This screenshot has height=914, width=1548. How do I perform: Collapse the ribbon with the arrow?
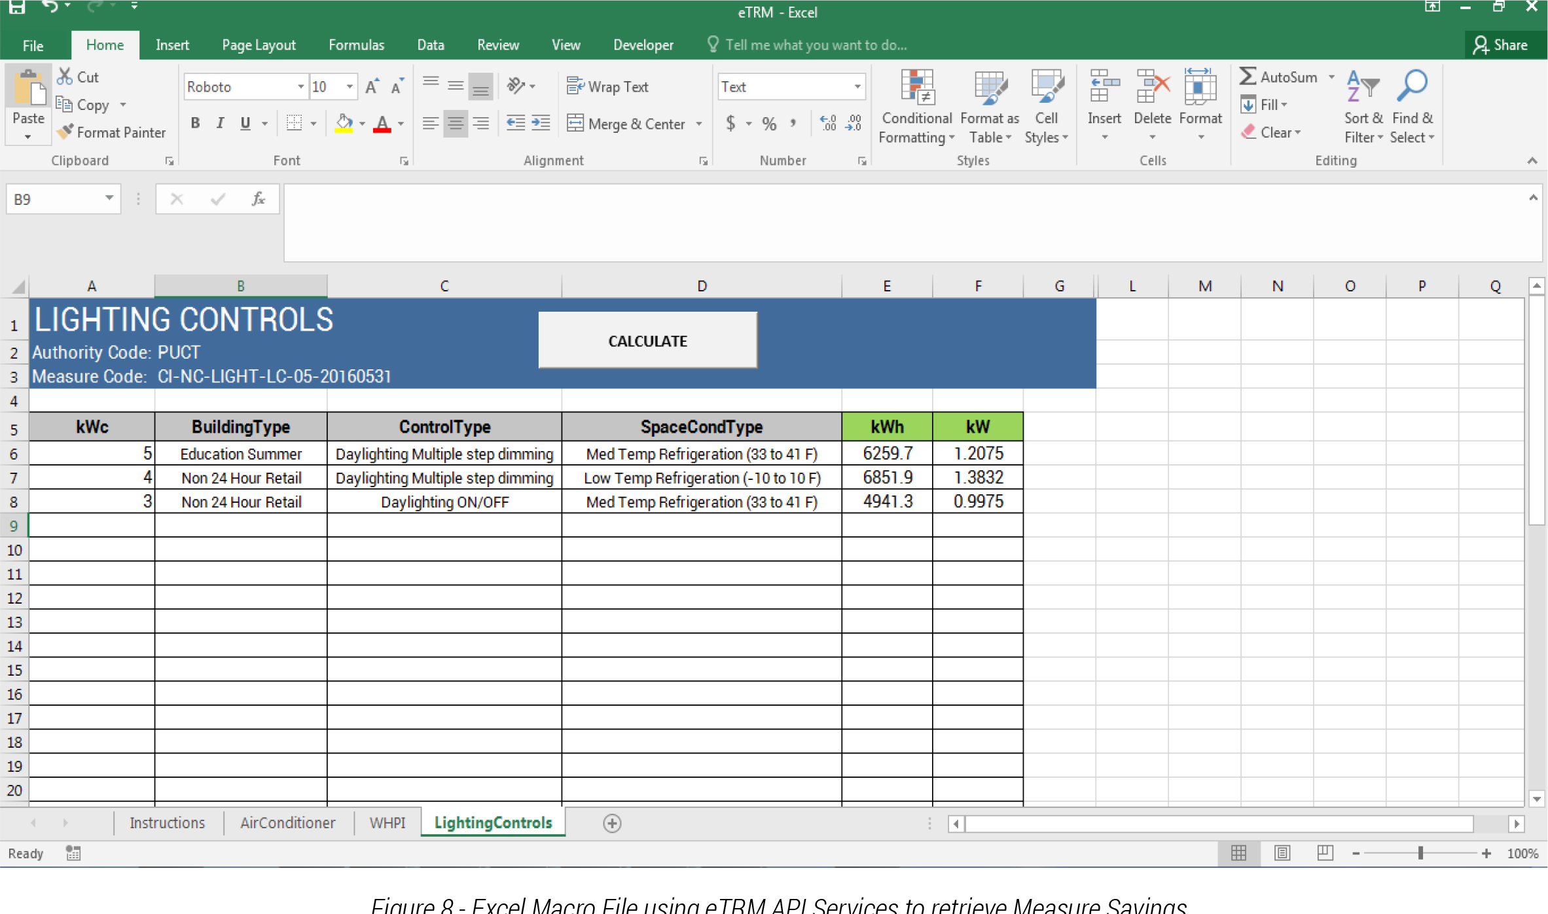pyautogui.click(x=1532, y=160)
